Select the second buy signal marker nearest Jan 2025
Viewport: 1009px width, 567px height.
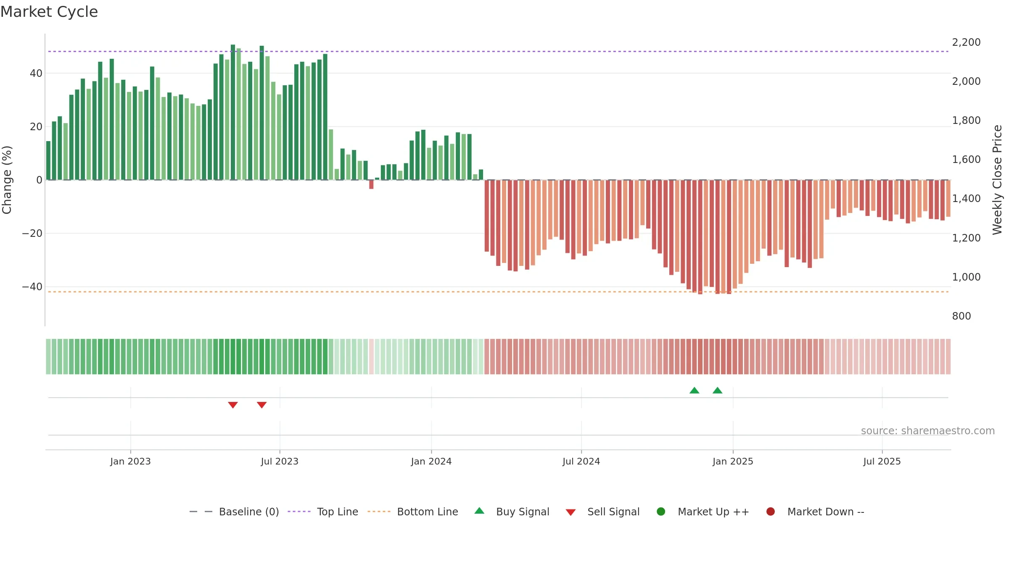718,390
